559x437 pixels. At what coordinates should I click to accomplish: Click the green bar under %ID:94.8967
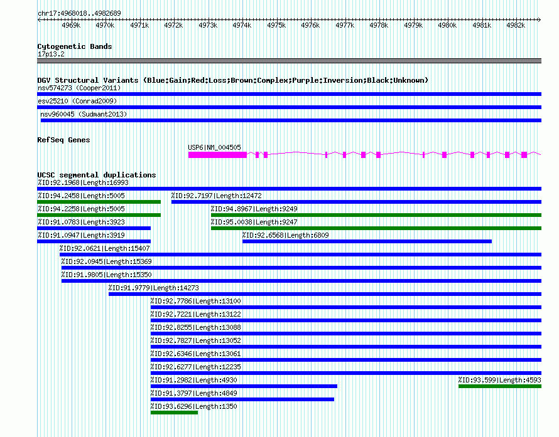tap(376, 215)
